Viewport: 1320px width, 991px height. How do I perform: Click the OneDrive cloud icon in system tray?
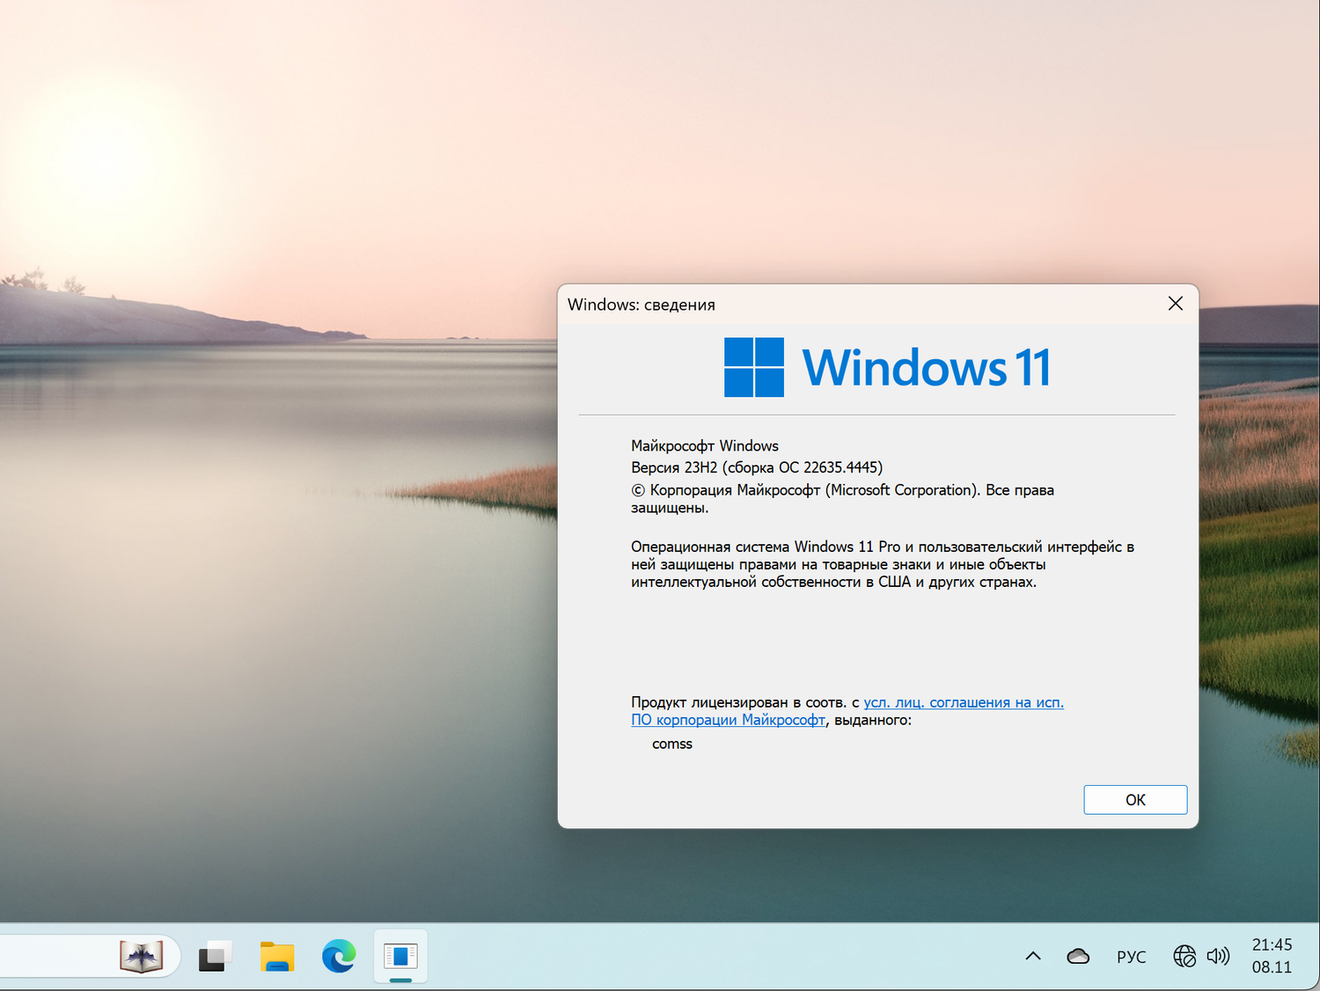(x=1077, y=956)
